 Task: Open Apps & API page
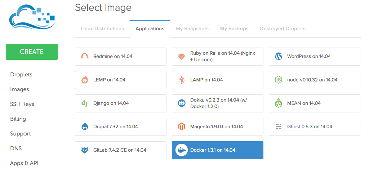point(24,163)
